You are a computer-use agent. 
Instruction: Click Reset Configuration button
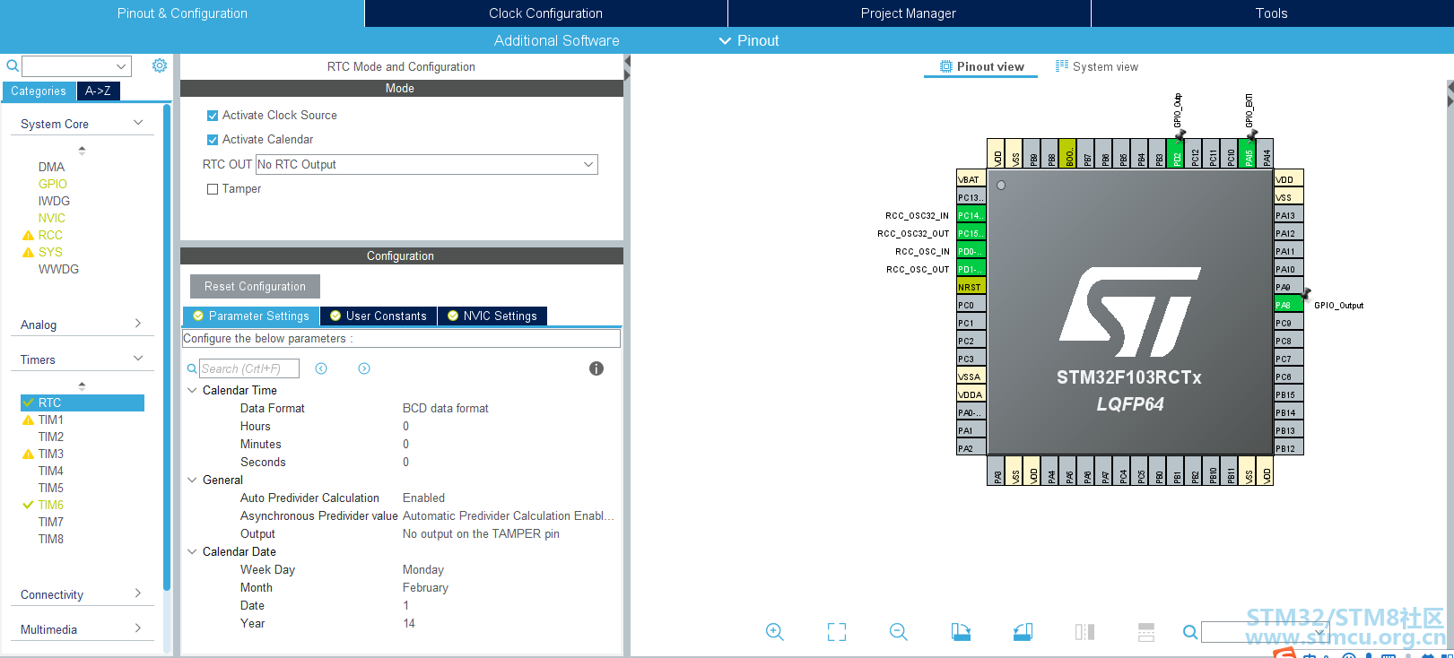255,286
